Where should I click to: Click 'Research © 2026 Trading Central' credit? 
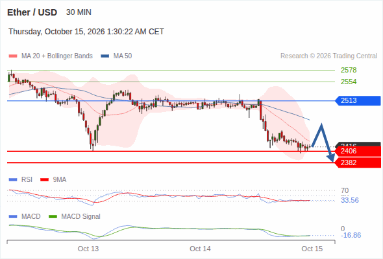tap(328, 56)
